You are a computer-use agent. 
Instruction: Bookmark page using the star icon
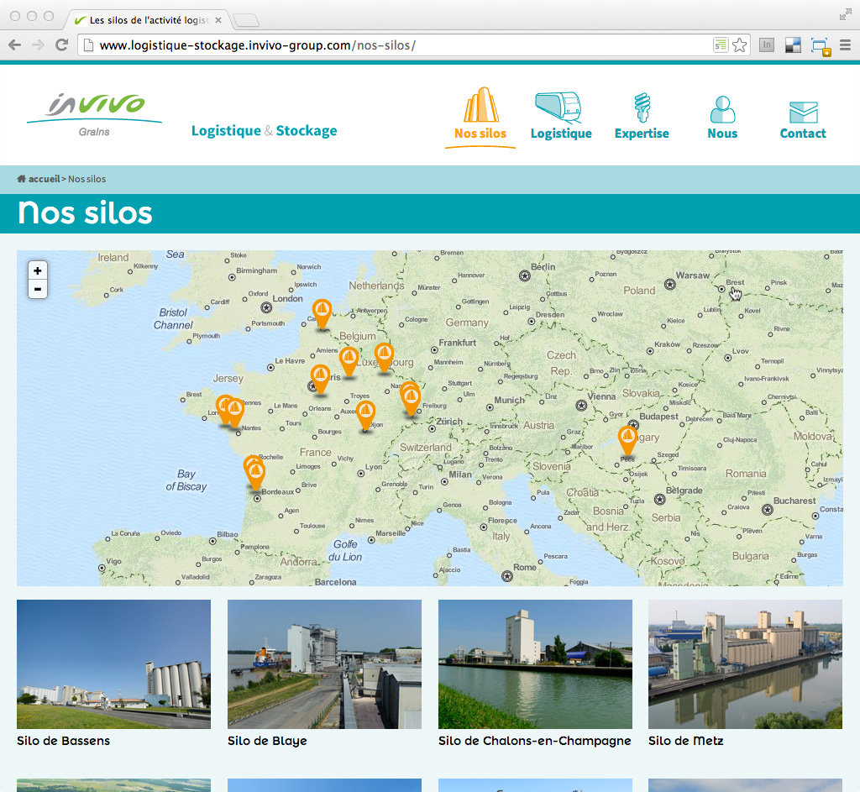739,45
